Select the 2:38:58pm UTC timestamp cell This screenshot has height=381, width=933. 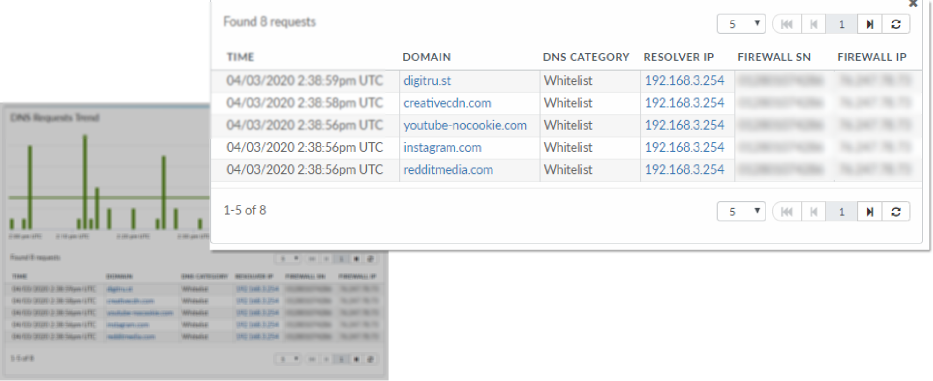coord(305,103)
